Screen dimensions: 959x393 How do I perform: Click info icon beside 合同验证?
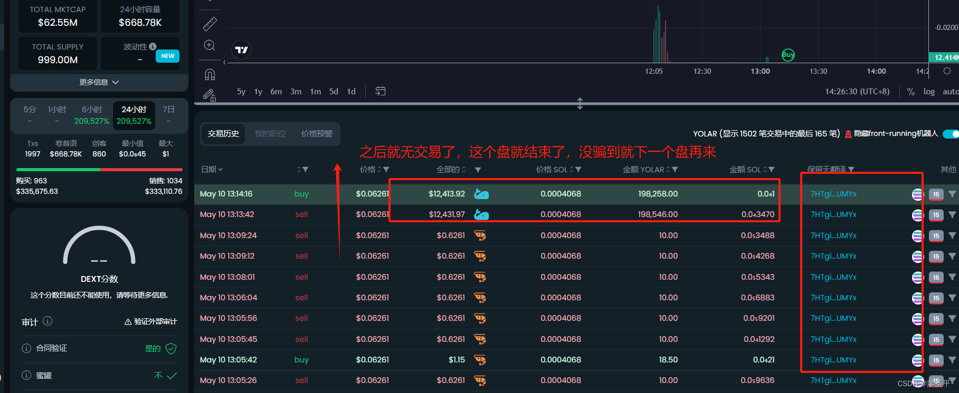[x=26, y=348]
